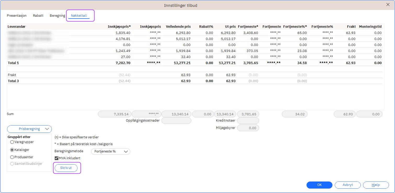Open the Rabatt tab
The height and width of the screenshot is (193, 395).
pyautogui.click(x=38, y=16)
